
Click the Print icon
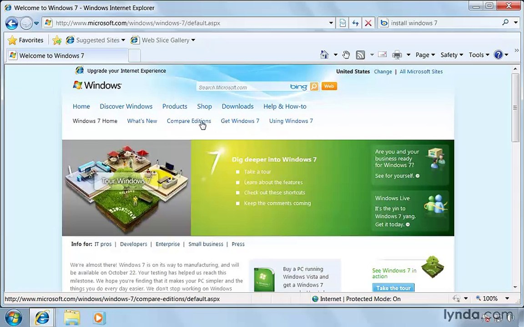397,54
